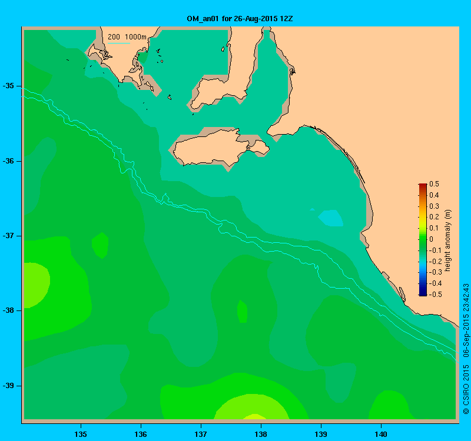The height and width of the screenshot is (441, 471).
Task: Click the 'height anomaly (m)' colorbar title
Action: [448, 240]
